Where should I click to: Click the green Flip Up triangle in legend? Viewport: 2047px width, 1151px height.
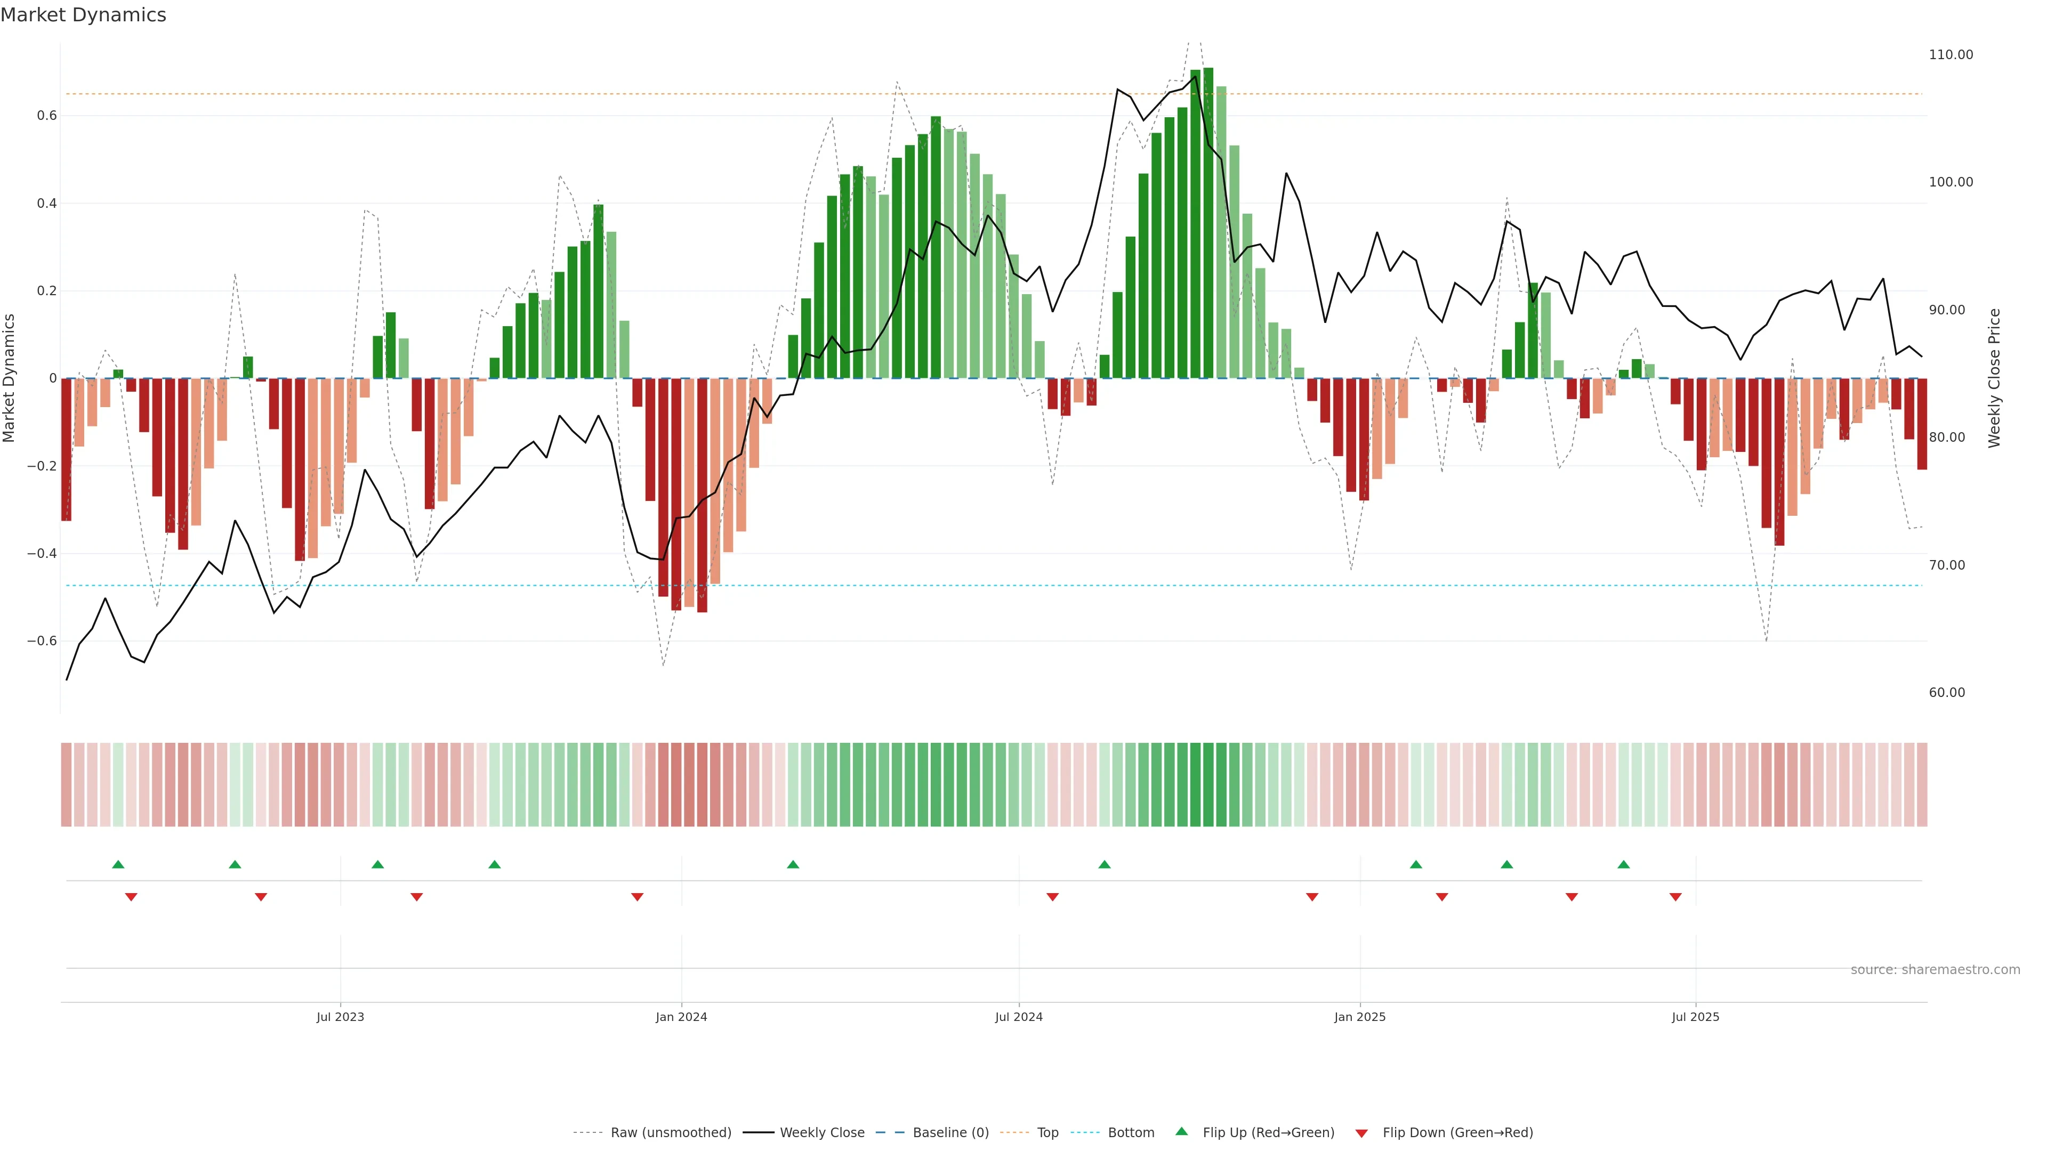pyautogui.click(x=1181, y=1131)
